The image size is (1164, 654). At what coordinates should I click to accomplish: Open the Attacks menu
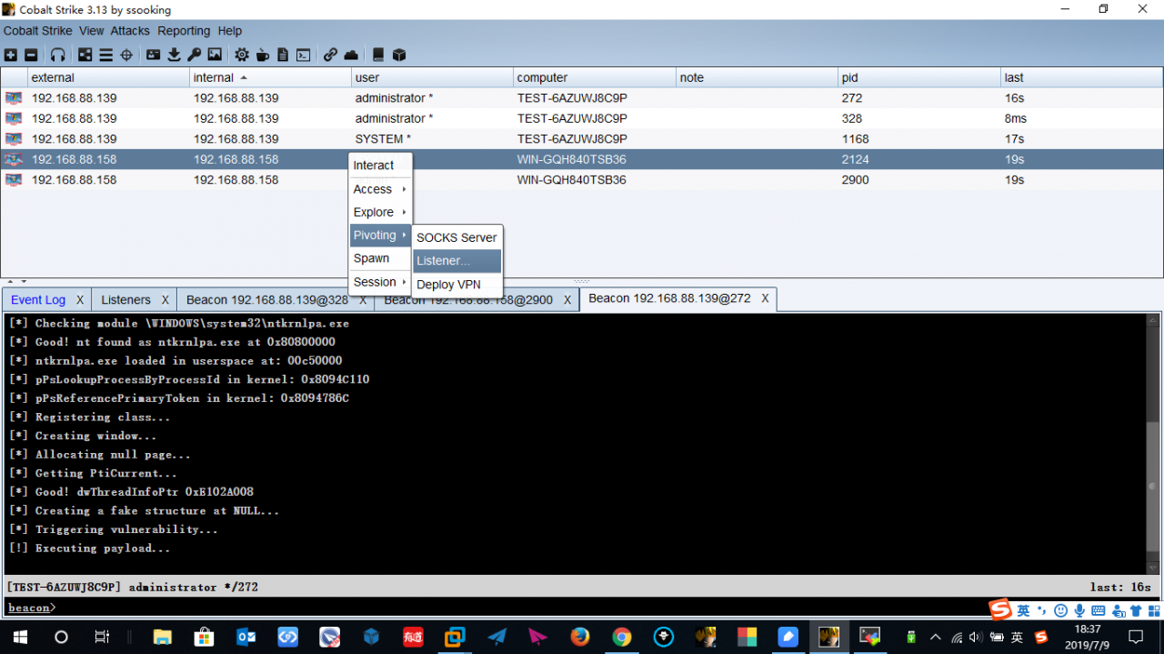click(130, 31)
